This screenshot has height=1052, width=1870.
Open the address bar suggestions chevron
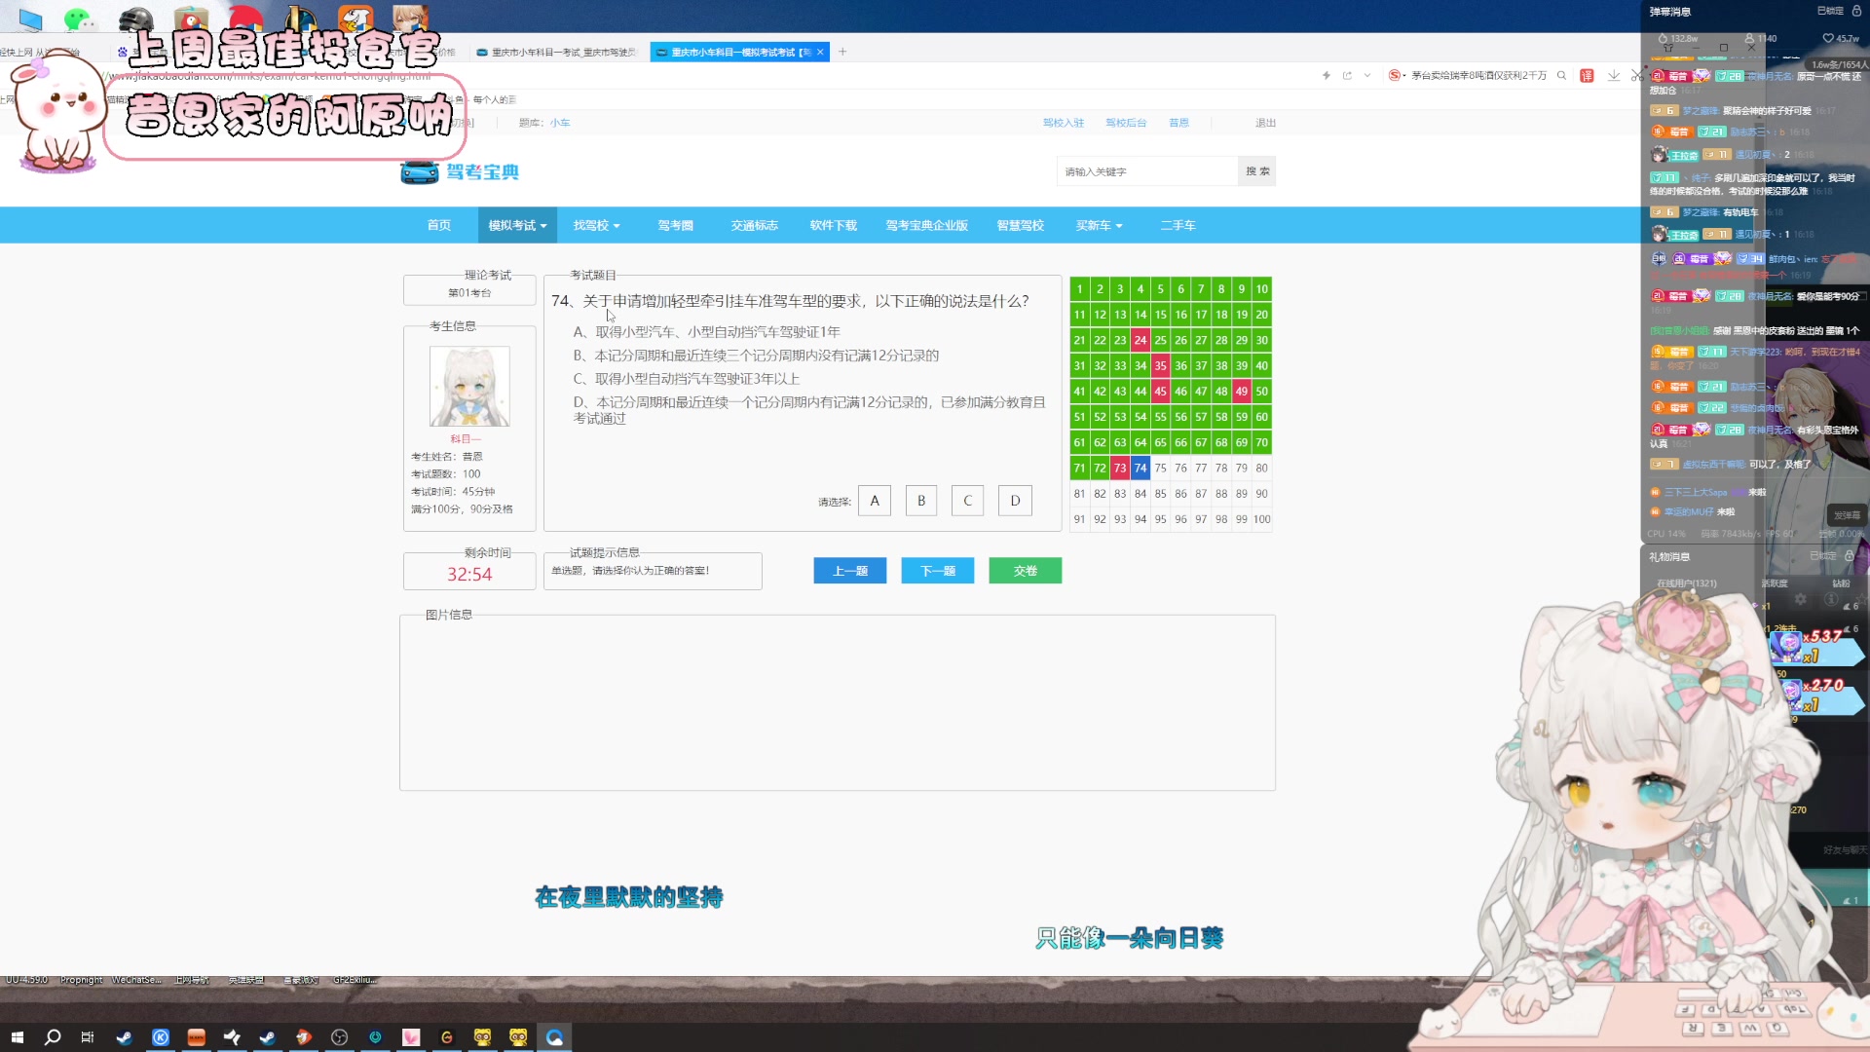pyautogui.click(x=1367, y=75)
